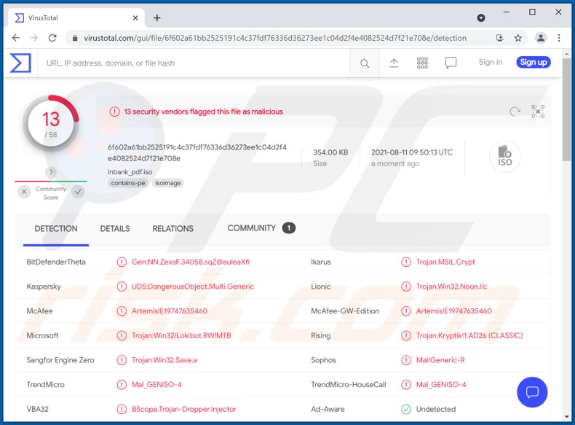
Task: Switch to the DETAILS tab
Action: pyautogui.click(x=115, y=228)
